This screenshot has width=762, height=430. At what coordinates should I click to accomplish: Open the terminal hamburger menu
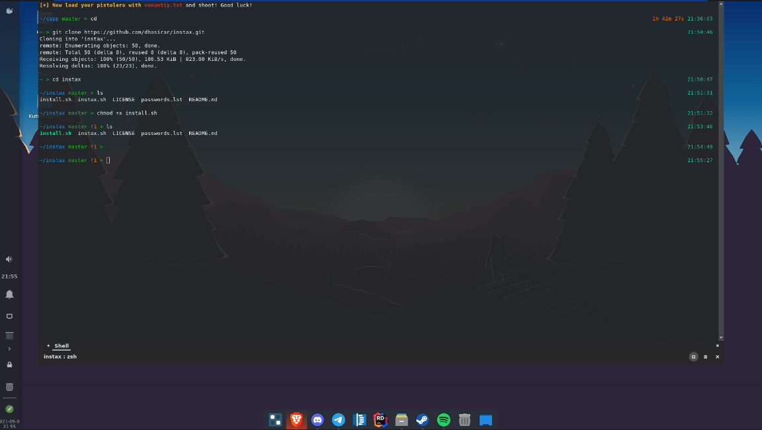(706, 357)
